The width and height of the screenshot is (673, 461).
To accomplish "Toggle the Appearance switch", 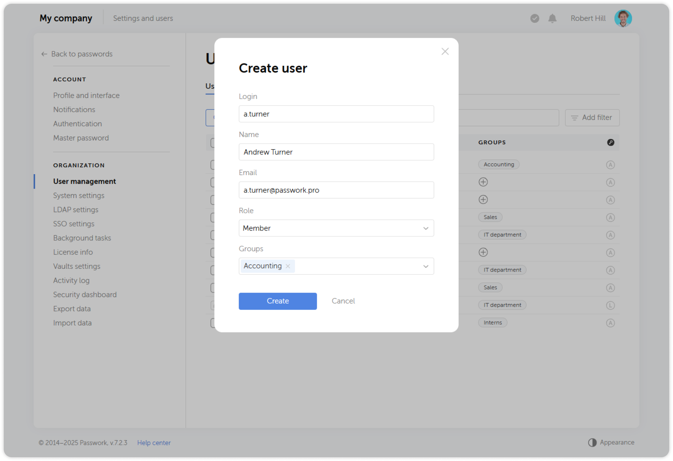I will [593, 442].
